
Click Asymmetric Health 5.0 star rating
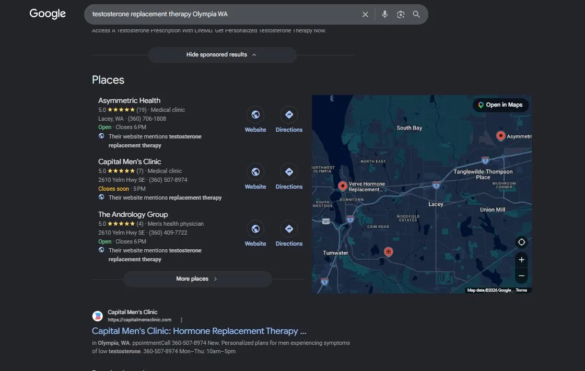tap(122, 110)
